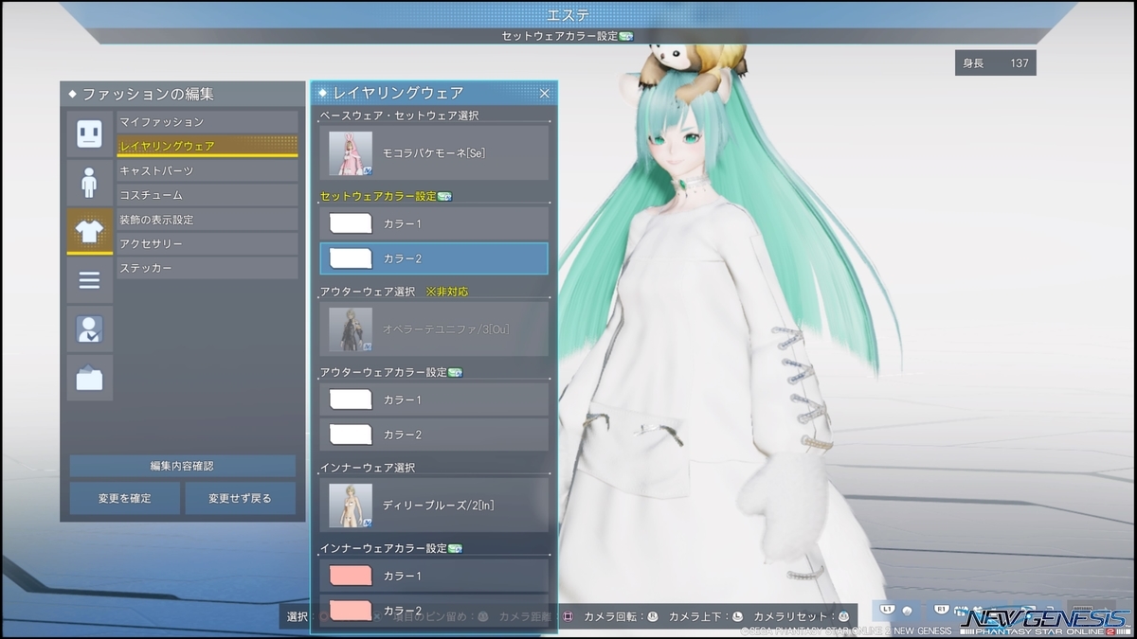Select マイファッション menu entry

click(x=208, y=122)
